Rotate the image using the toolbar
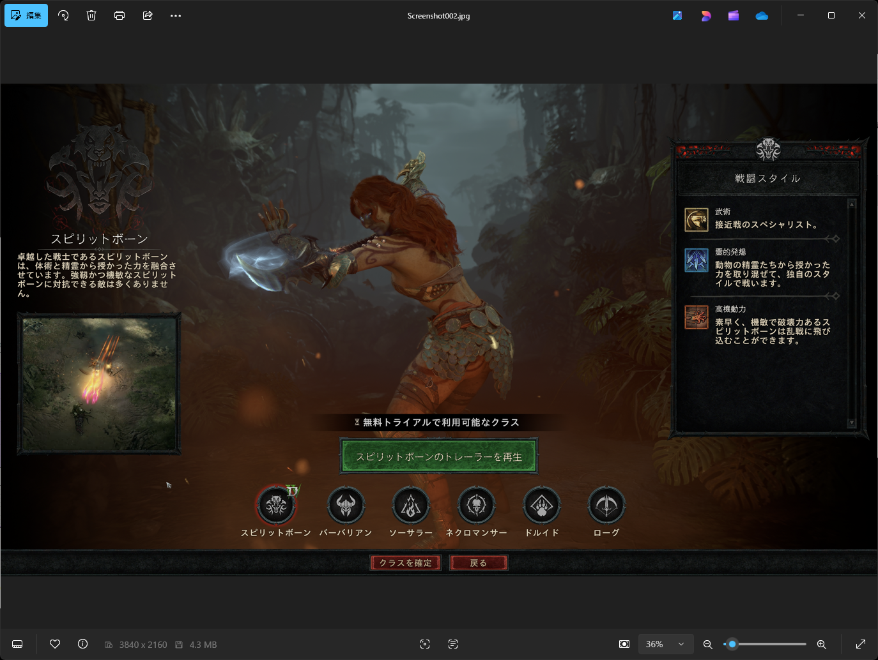Viewport: 878px width, 660px height. (63, 15)
